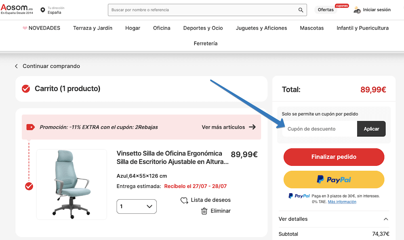Click the search magnifier icon

coord(301,10)
